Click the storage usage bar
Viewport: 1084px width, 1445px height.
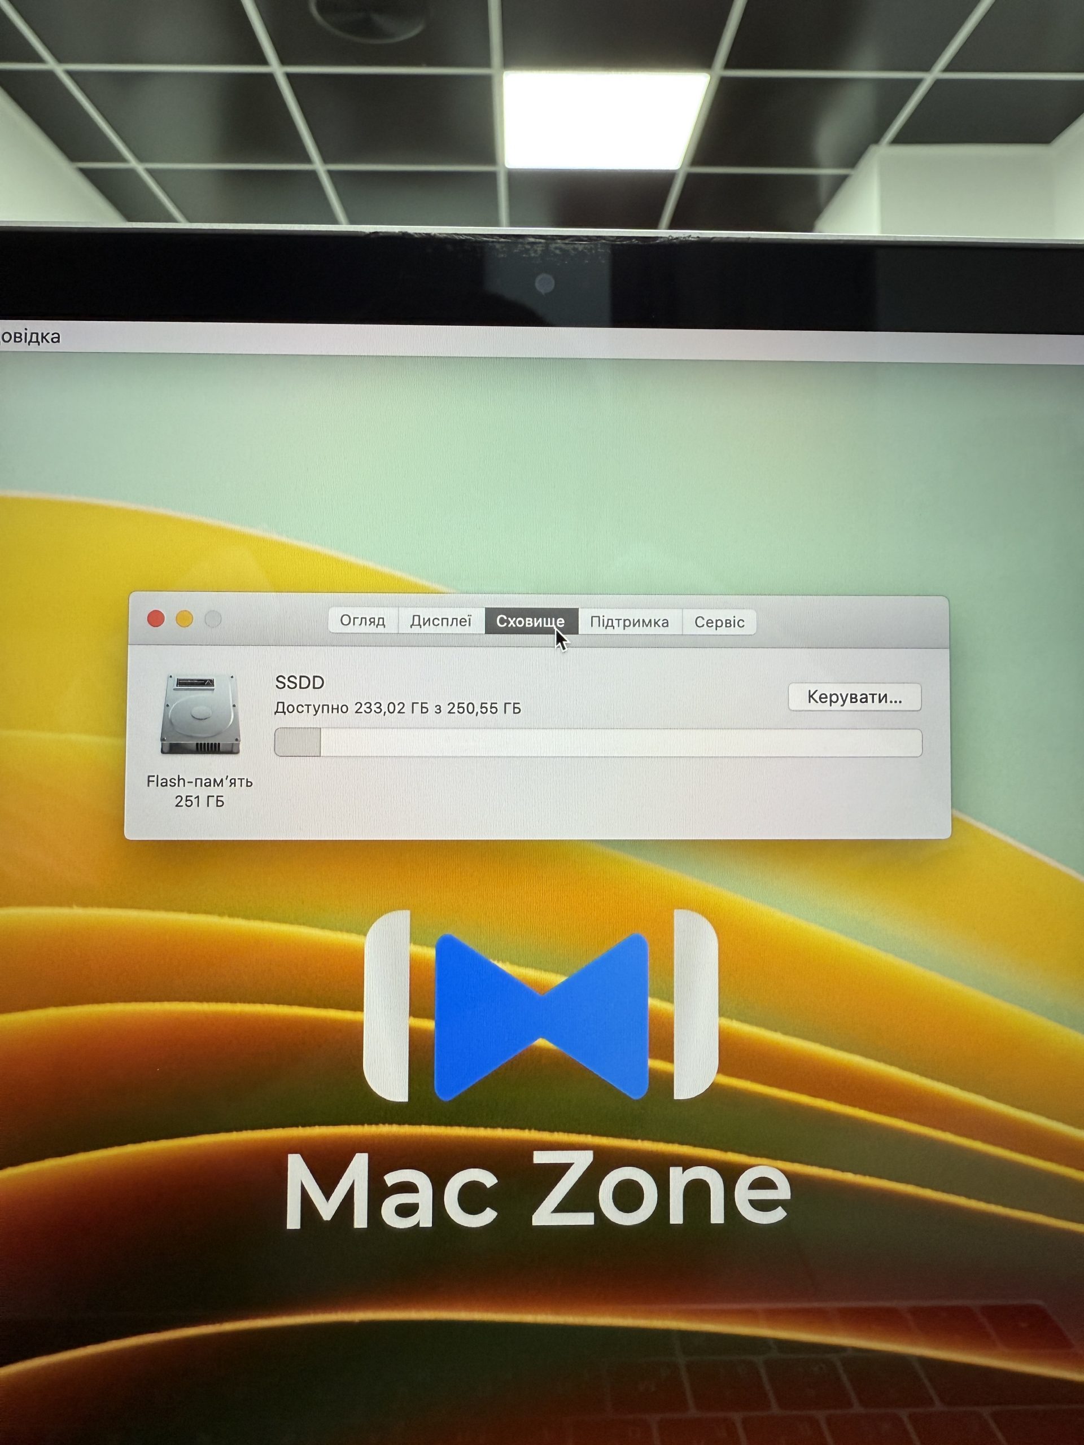click(598, 743)
